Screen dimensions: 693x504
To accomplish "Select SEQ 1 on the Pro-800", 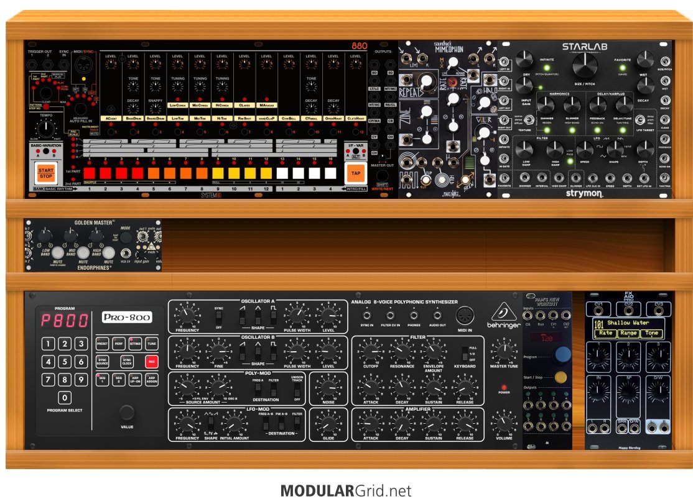I will point(102,380).
